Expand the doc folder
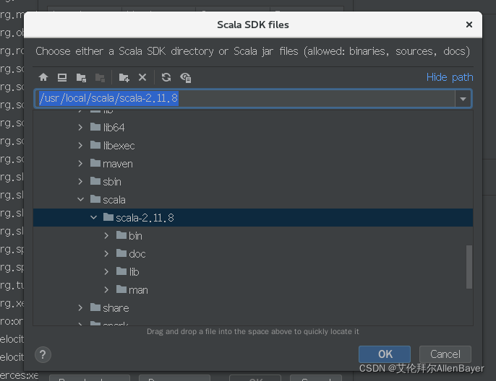The width and height of the screenshot is (496, 381). (x=106, y=254)
